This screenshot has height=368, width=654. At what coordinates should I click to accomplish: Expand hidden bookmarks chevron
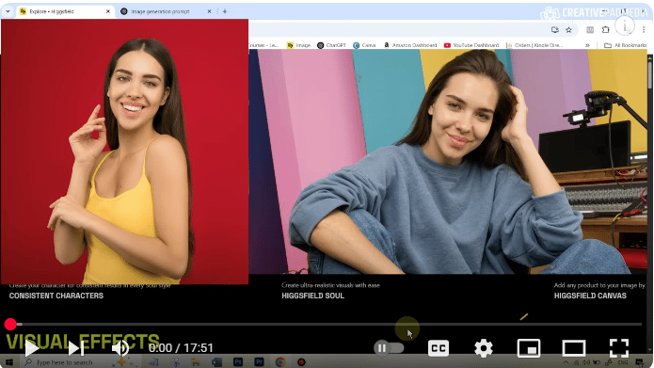point(588,45)
